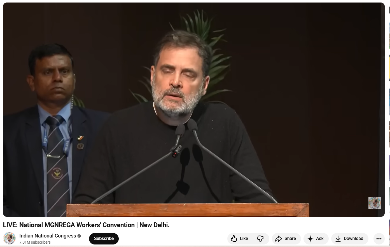Open the three-dot more actions menu
The width and height of the screenshot is (390, 247).
tap(379, 239)
